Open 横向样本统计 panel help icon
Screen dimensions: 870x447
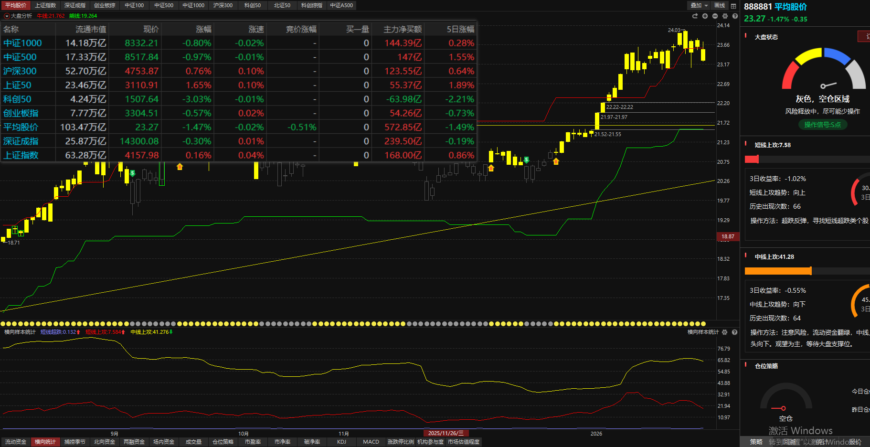coord(735,332)
